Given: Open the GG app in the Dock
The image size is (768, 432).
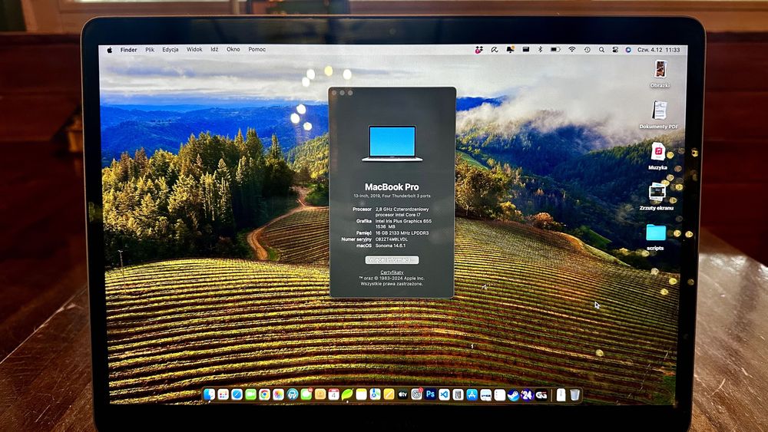Looking at the screenshot, I should pyautogui.click(x=541, y=394).
